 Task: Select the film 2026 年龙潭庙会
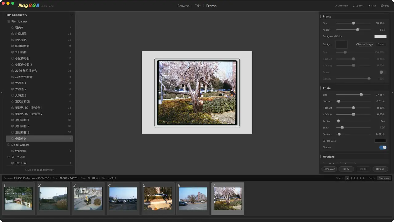pyautogui.click(x=39, y=71)
